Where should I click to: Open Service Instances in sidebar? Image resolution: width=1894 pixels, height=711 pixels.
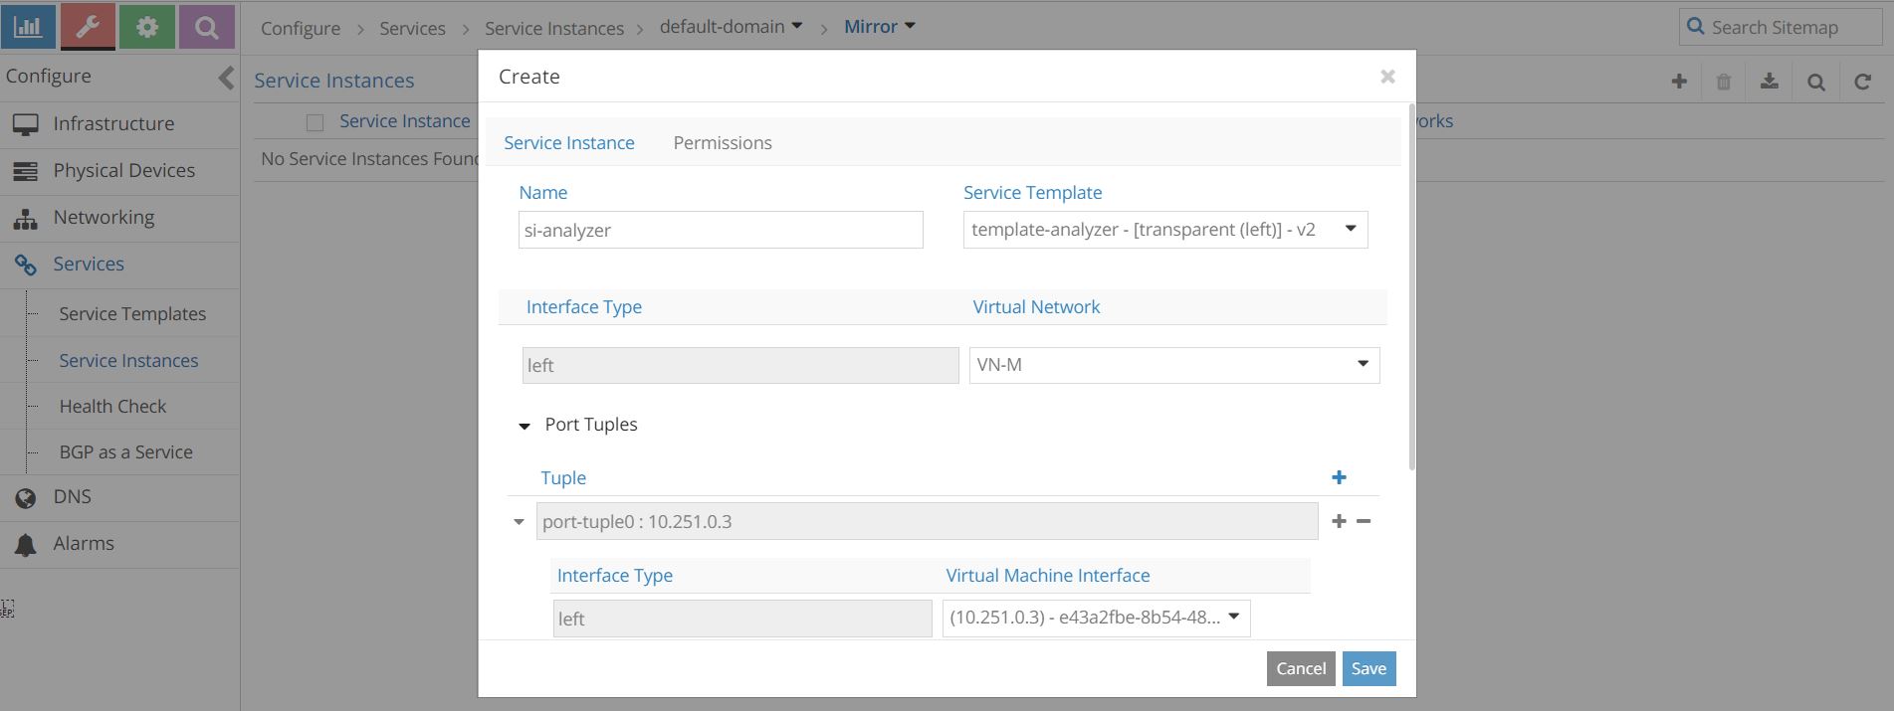click(x=128, y=361)
